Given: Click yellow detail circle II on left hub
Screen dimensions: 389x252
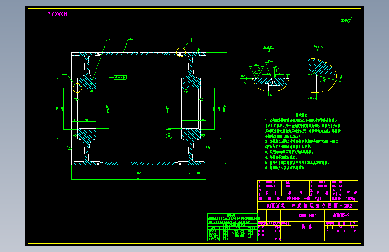Looking at the screenshot, I should (x=78, y=88).
